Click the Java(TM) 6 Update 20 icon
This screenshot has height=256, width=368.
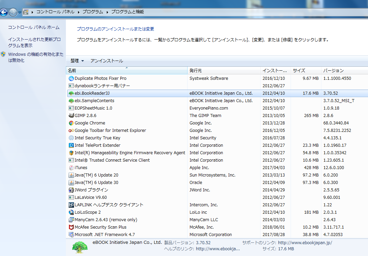pyautogui.click(x=71, y=175)
